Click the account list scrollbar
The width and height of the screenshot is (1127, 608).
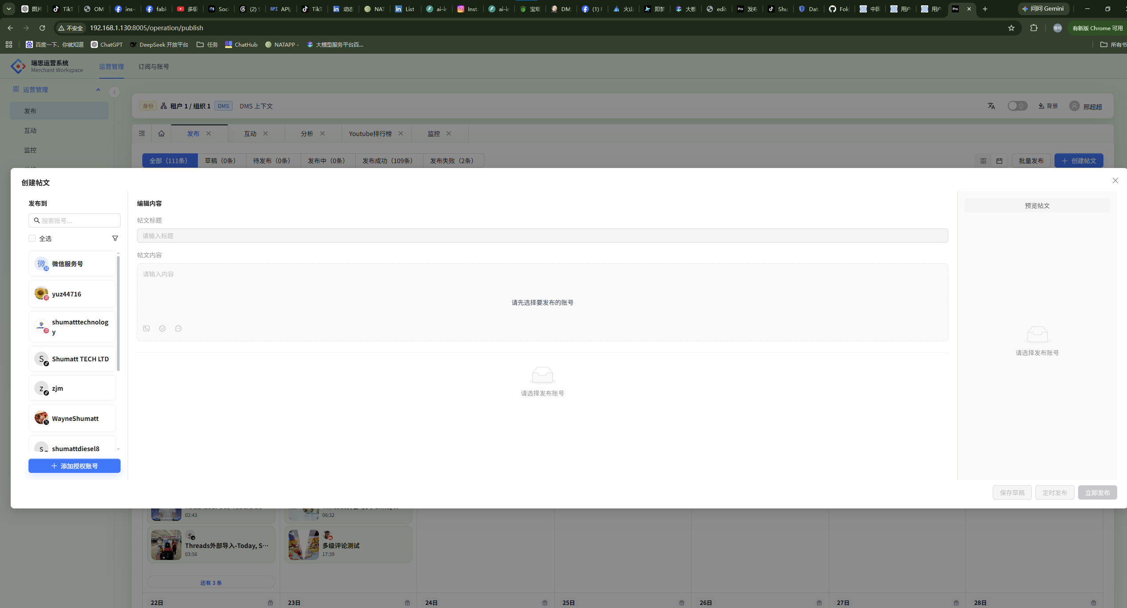click(x=118, y=313)
